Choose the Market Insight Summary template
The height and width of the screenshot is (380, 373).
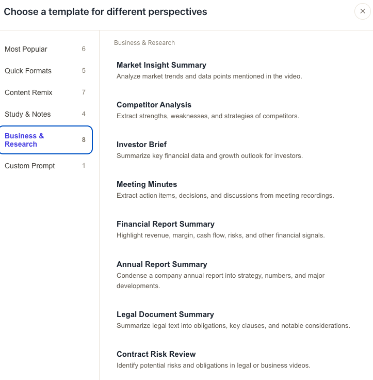coord(236,70)
